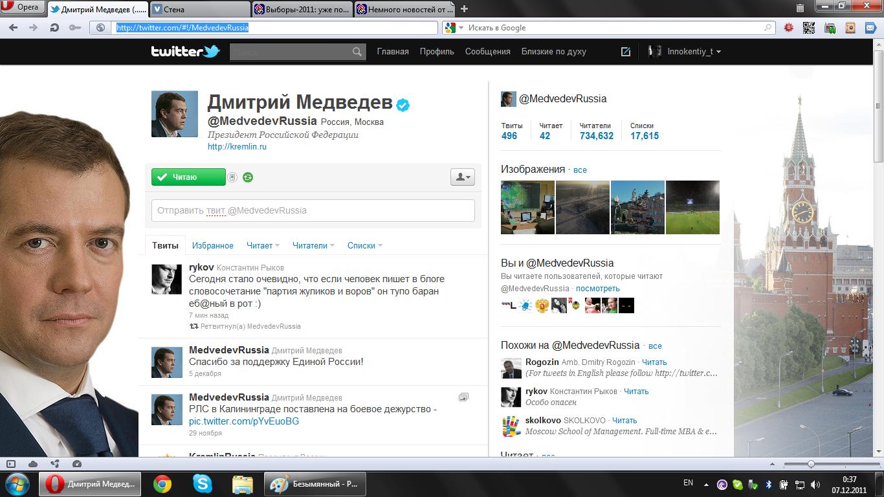This screenshot has height=497, width=884.
Task: Click the EN language indicator in the tray
Action: tap(688, 483)
